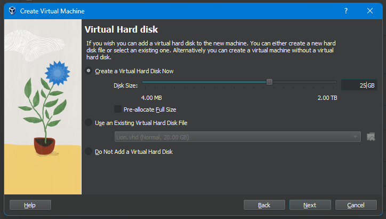The width and height of the screenshot is (386, 219).
Task: Click the folder icon to browse disk files
Action: (372, 137)
